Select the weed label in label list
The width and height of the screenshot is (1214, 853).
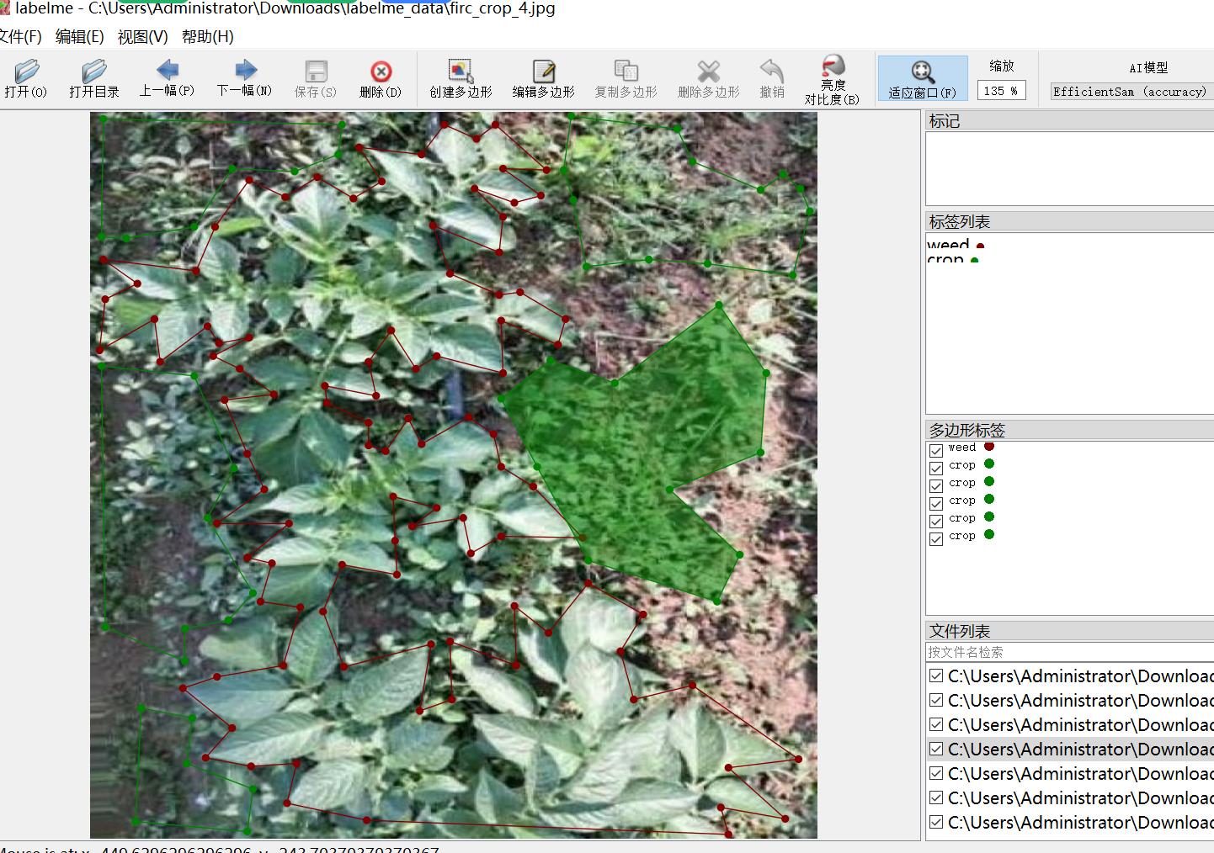coord(948,245)
